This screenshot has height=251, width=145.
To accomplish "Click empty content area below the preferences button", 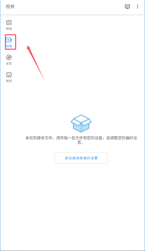I will (81, 206).
